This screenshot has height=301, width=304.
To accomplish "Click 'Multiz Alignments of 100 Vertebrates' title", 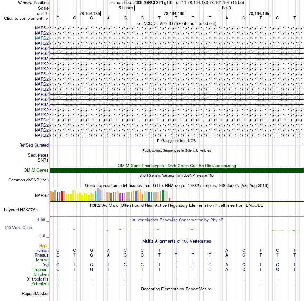I will (177, 241).
